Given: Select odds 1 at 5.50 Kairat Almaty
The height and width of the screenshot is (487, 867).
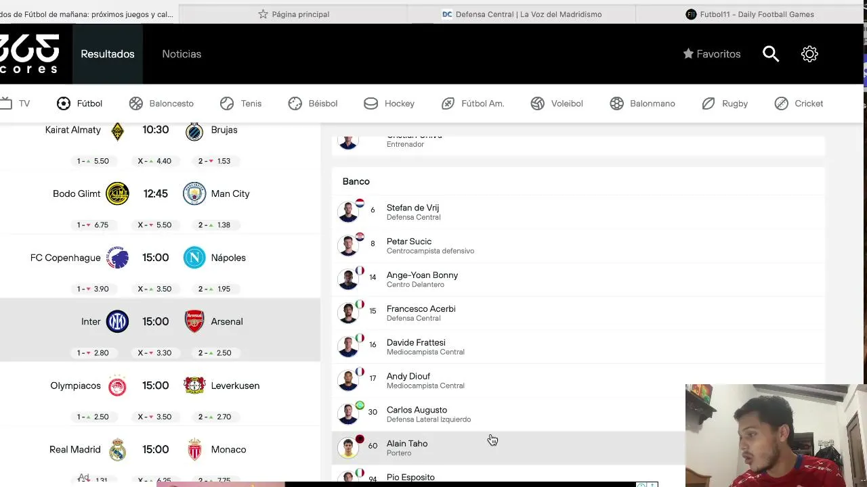Looking at the screenshot, I should pyautogui.click(x=93, y=161).
